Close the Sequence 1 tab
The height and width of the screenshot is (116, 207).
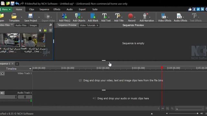[x=13, y=64]
